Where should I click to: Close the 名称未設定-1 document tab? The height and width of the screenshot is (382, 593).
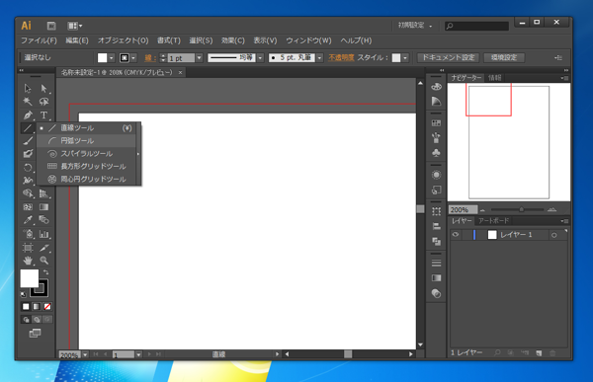181,72
